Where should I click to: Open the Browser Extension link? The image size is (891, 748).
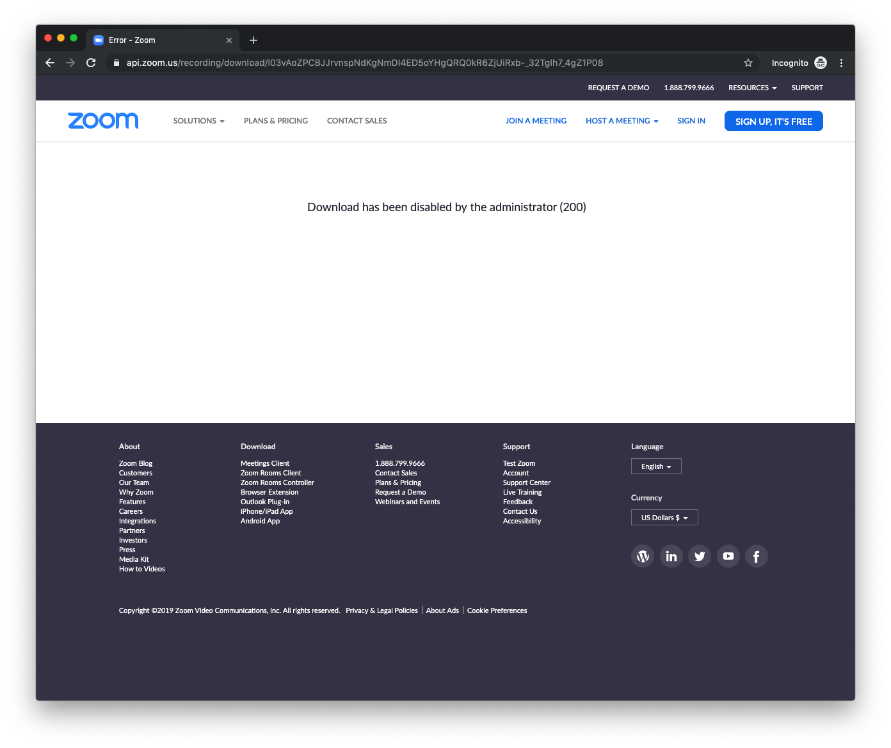coord(269,492)
